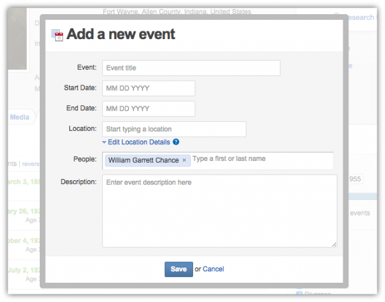Viewport: 385px width, 302px height.
Task: Open the Edit Location Details link
Action: (x=139, y=142)
